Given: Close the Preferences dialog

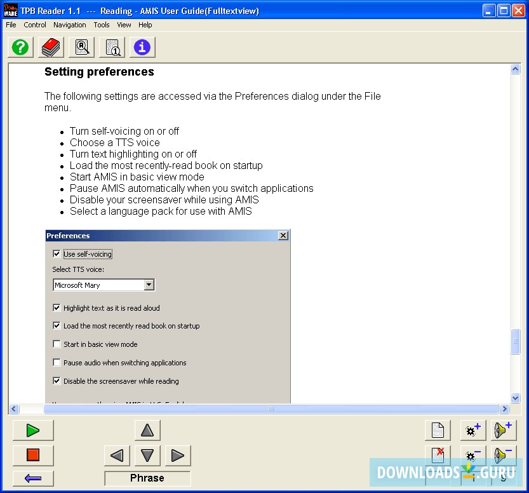Looking at the screenshot, I should click(x=283, y=235).
